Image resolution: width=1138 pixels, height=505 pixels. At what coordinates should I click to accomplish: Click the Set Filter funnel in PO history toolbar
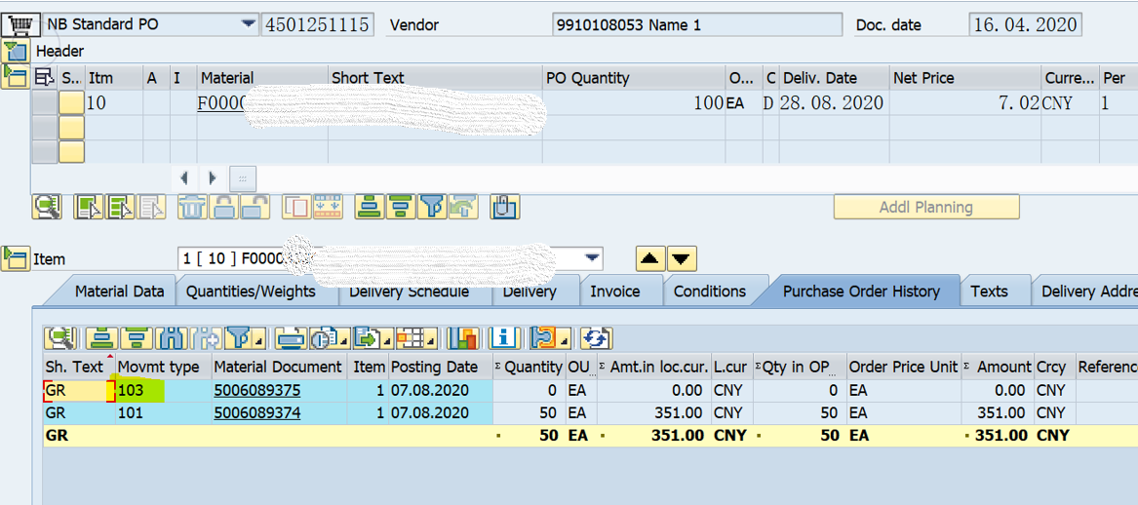tap(237, 337)
